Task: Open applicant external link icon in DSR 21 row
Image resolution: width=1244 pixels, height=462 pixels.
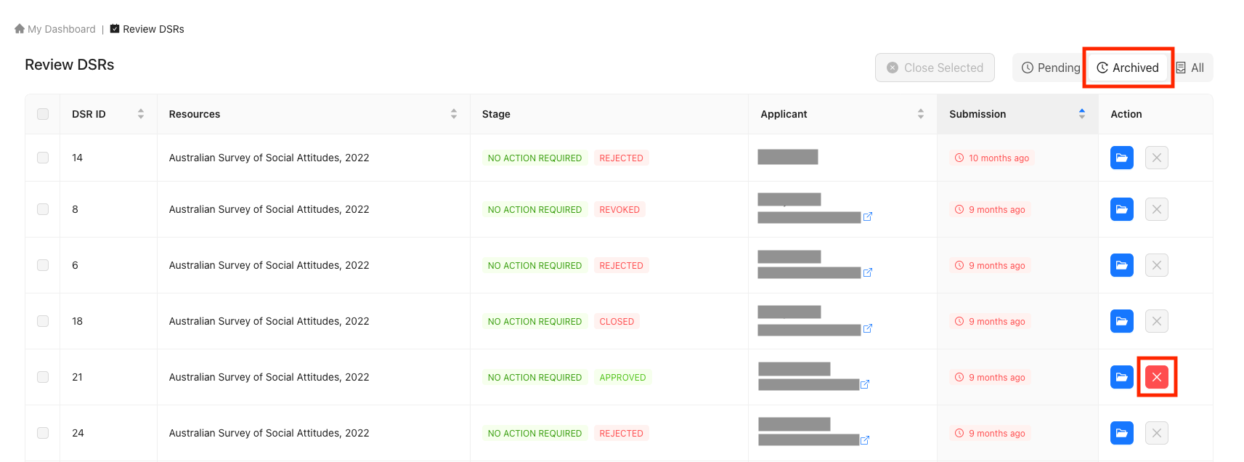Action: pos(865,384)
